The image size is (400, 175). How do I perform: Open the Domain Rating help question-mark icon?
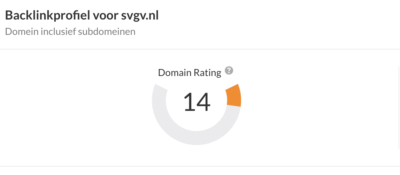[x=229, y=70]
